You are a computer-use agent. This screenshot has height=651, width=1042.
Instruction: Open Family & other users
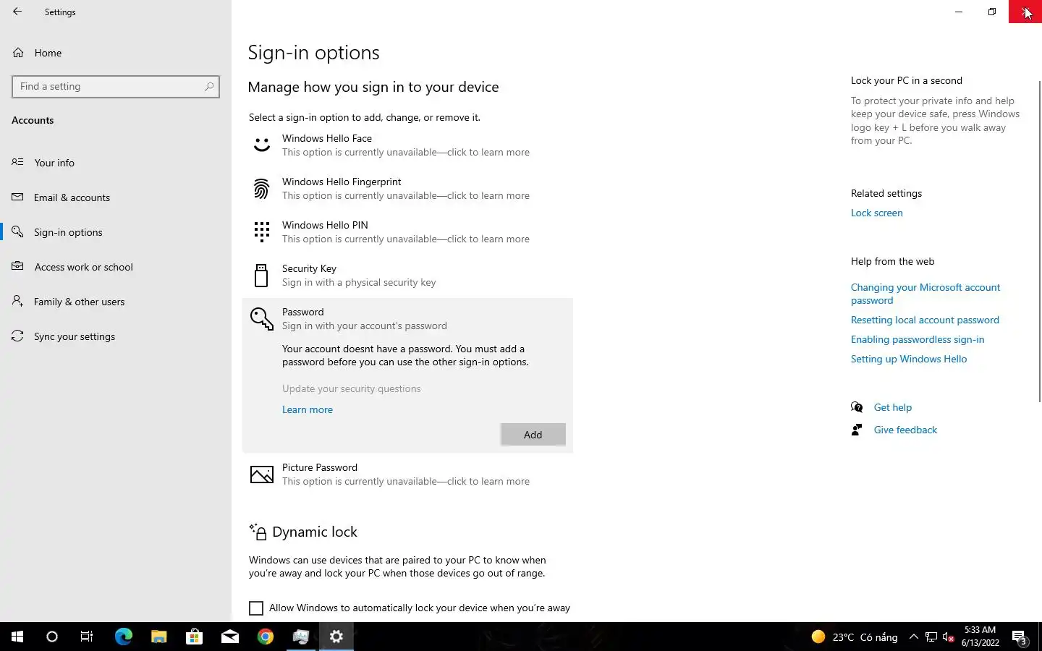(79, 302)
